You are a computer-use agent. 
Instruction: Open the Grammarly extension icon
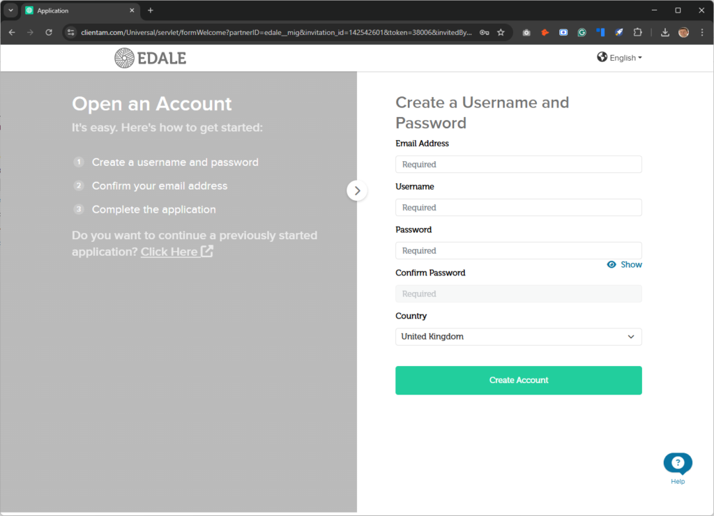(x=582, y=32)
